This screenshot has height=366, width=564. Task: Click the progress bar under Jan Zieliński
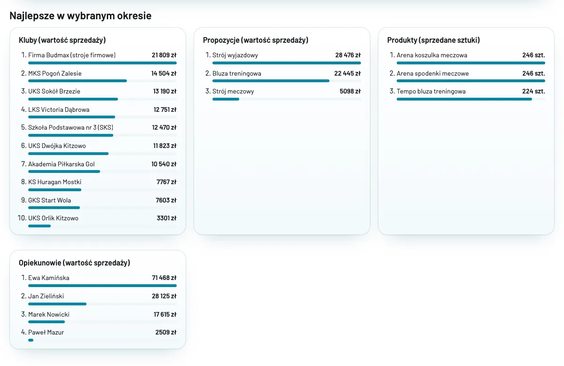[102, 304]
